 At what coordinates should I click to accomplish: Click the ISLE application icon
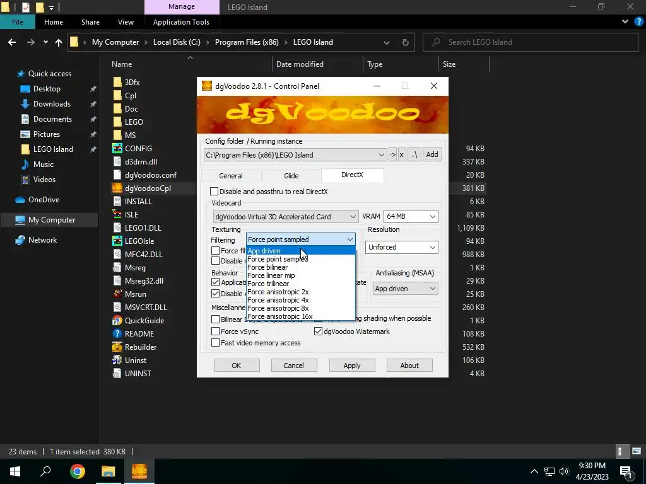117,214
